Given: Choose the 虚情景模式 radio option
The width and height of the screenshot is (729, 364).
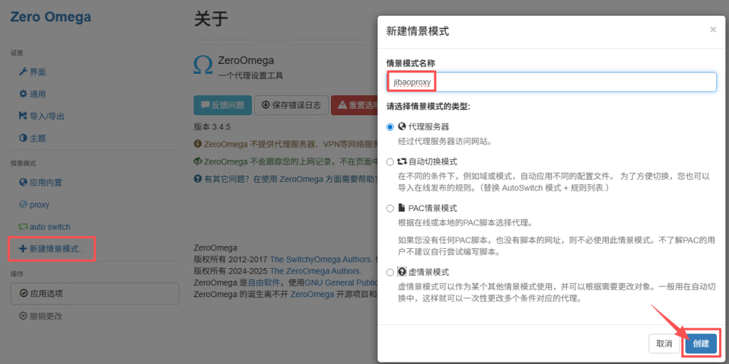Looking at the screenshot, I should click(389, 272).
